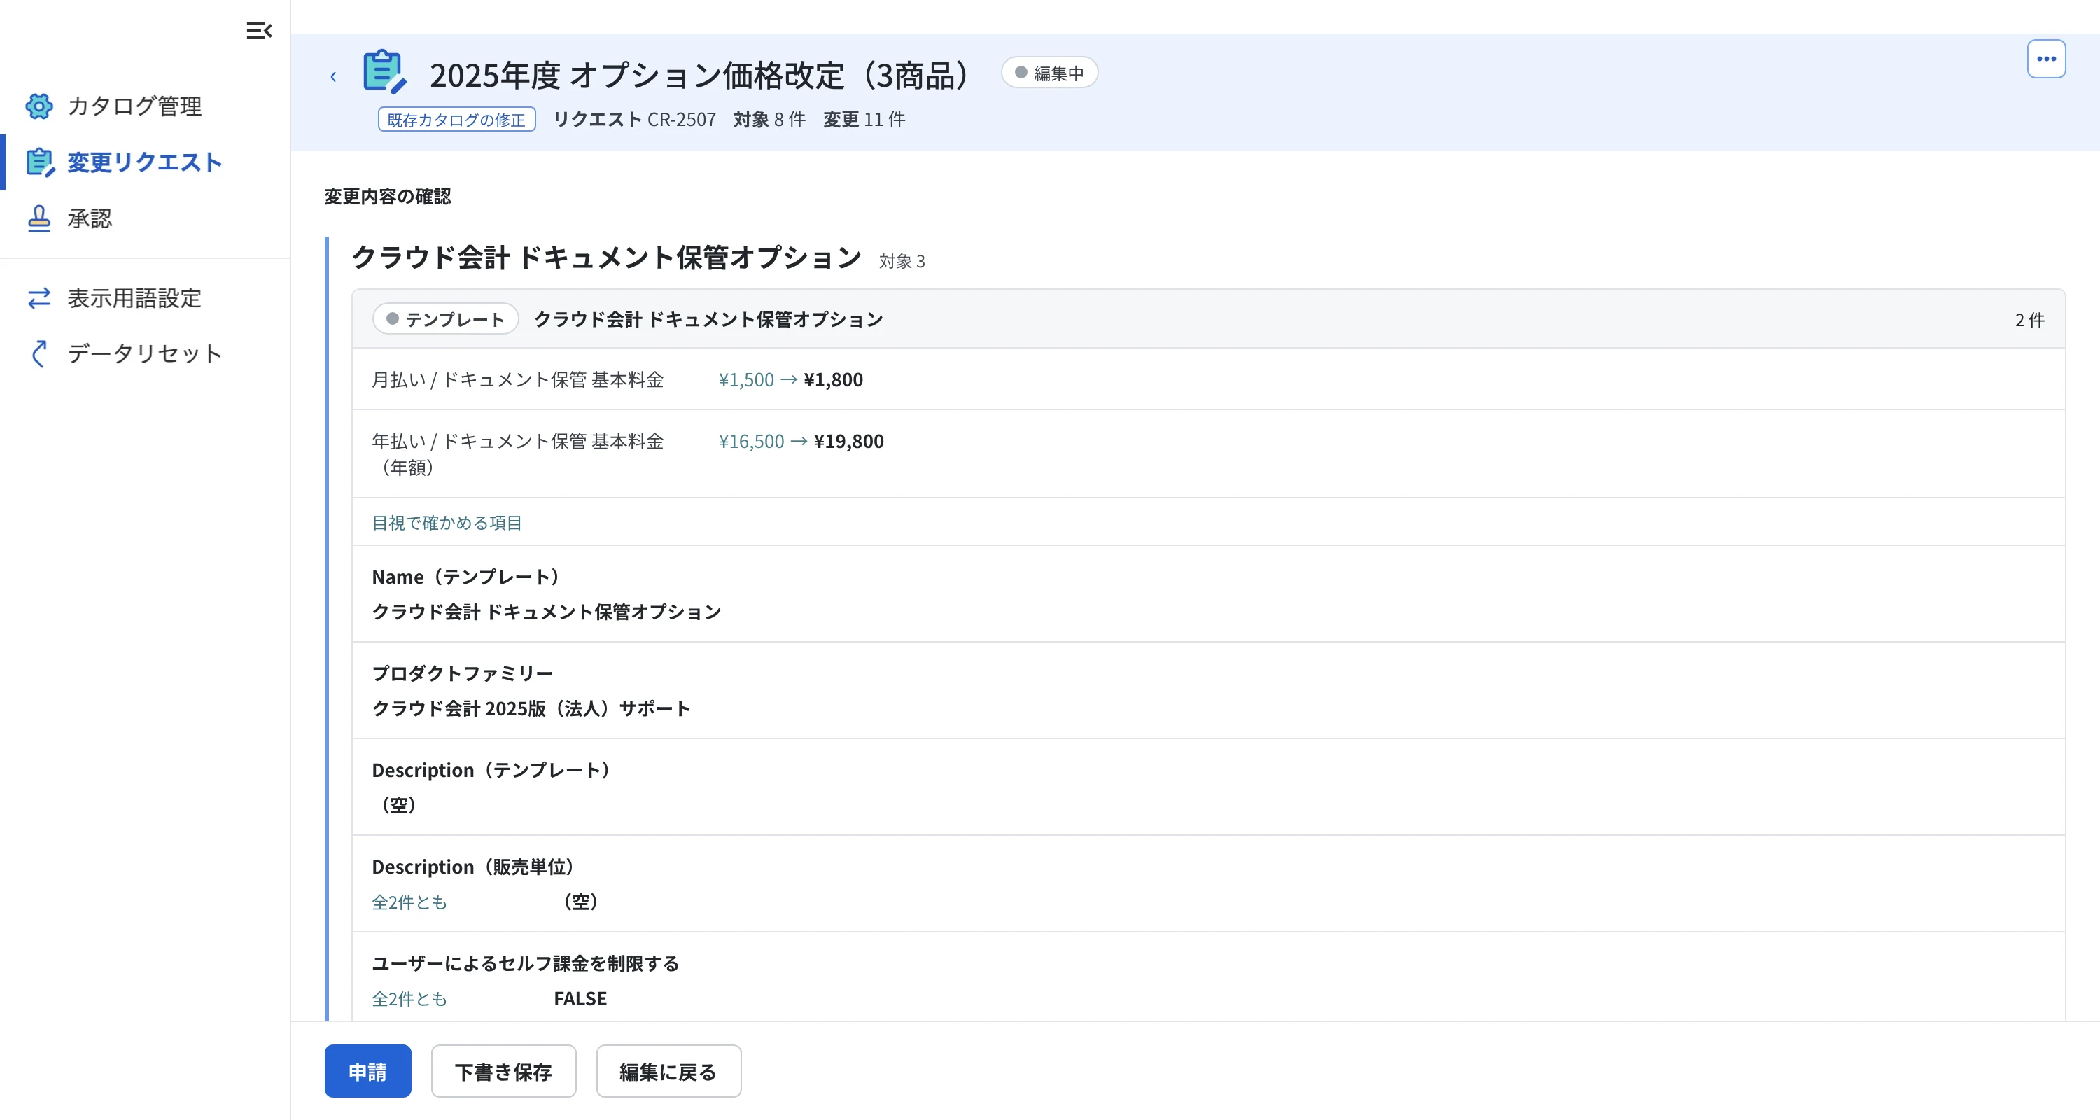Go back using the header chevron arrow
This screenshot has height=1120, width=2100.
(332, 76)
